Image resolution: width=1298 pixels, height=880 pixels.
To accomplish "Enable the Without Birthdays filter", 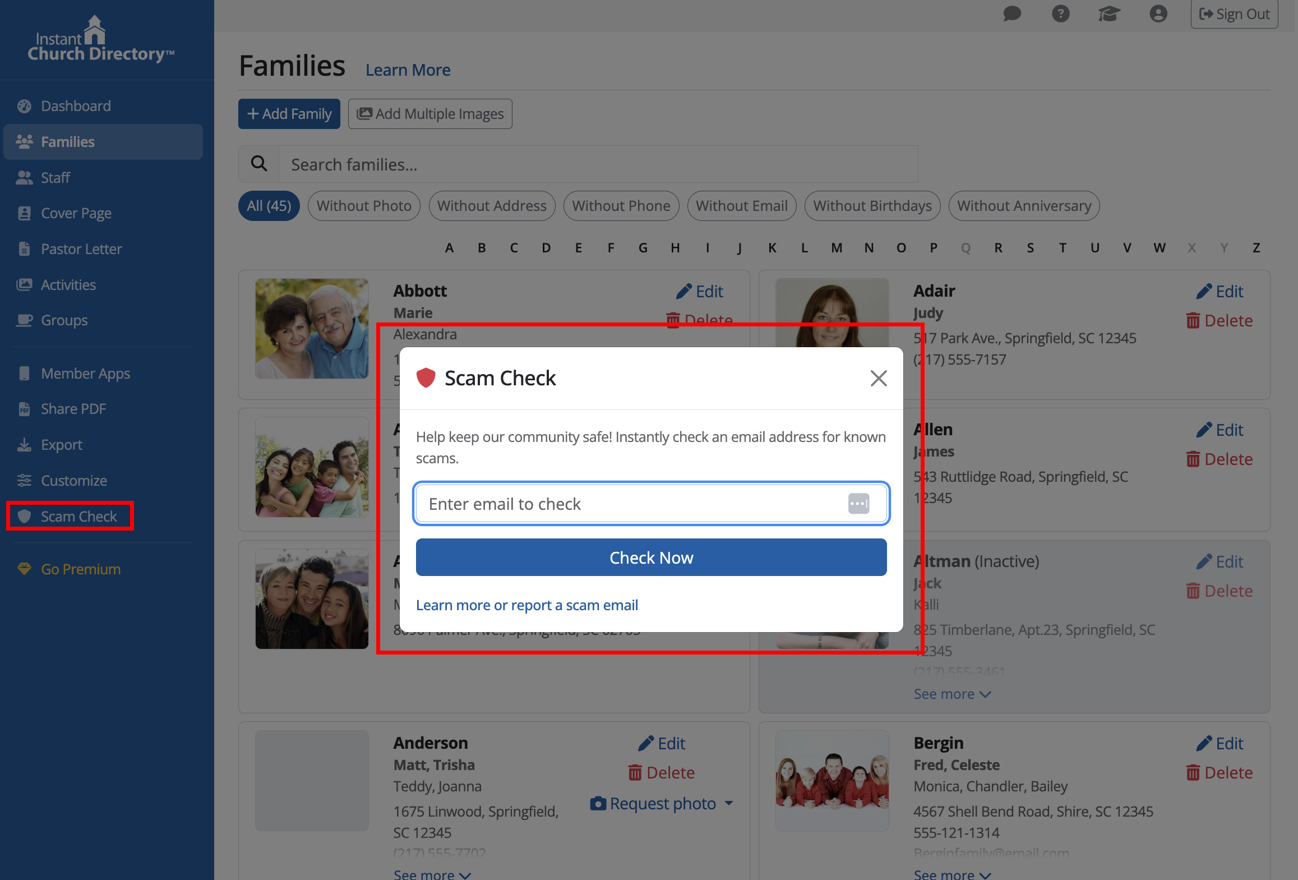I will point(872,206).
